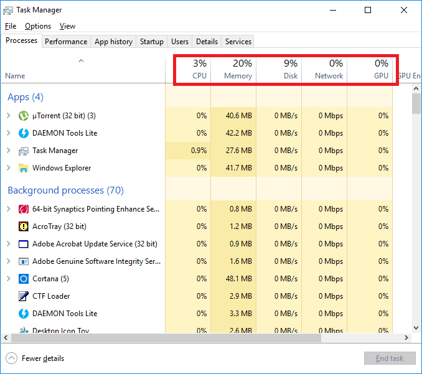Viewport: 422px width, 374px height.
Task: Click the sort direction caret above Name
Action: coord(81,61)
